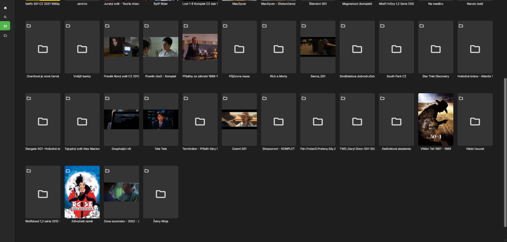Open Tele Tele news anchor thumbnail

pos(161,119)
